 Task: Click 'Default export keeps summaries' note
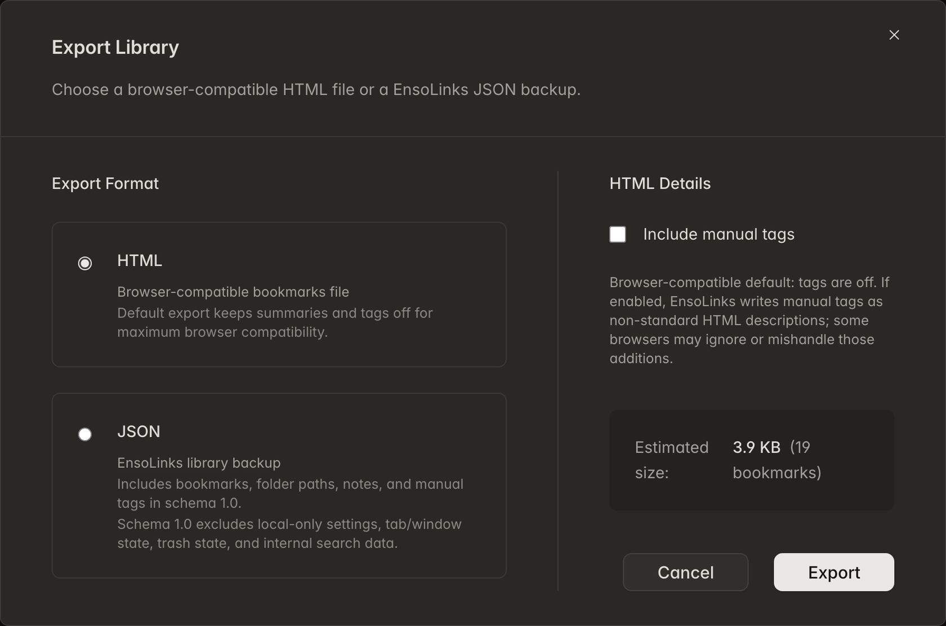(275, 323)
